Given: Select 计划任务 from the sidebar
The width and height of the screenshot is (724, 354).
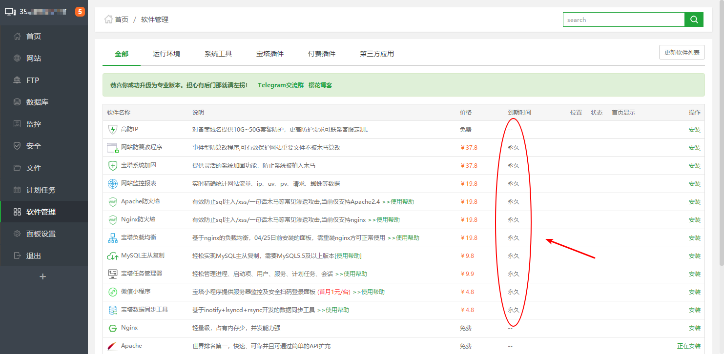Looking at the screenshot, I should point(41,190).
